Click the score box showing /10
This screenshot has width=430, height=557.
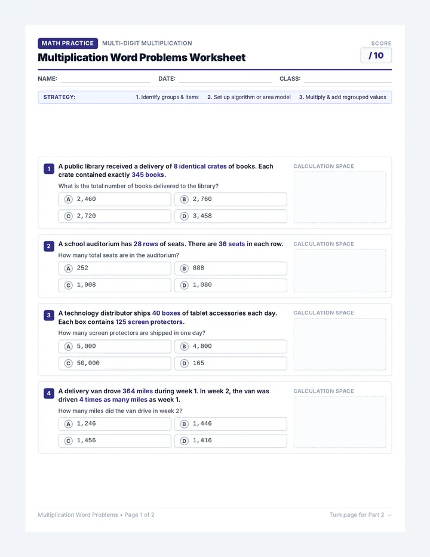coord(376,56)
